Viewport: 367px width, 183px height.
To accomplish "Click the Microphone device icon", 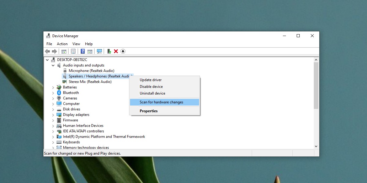I will point(65,71).
